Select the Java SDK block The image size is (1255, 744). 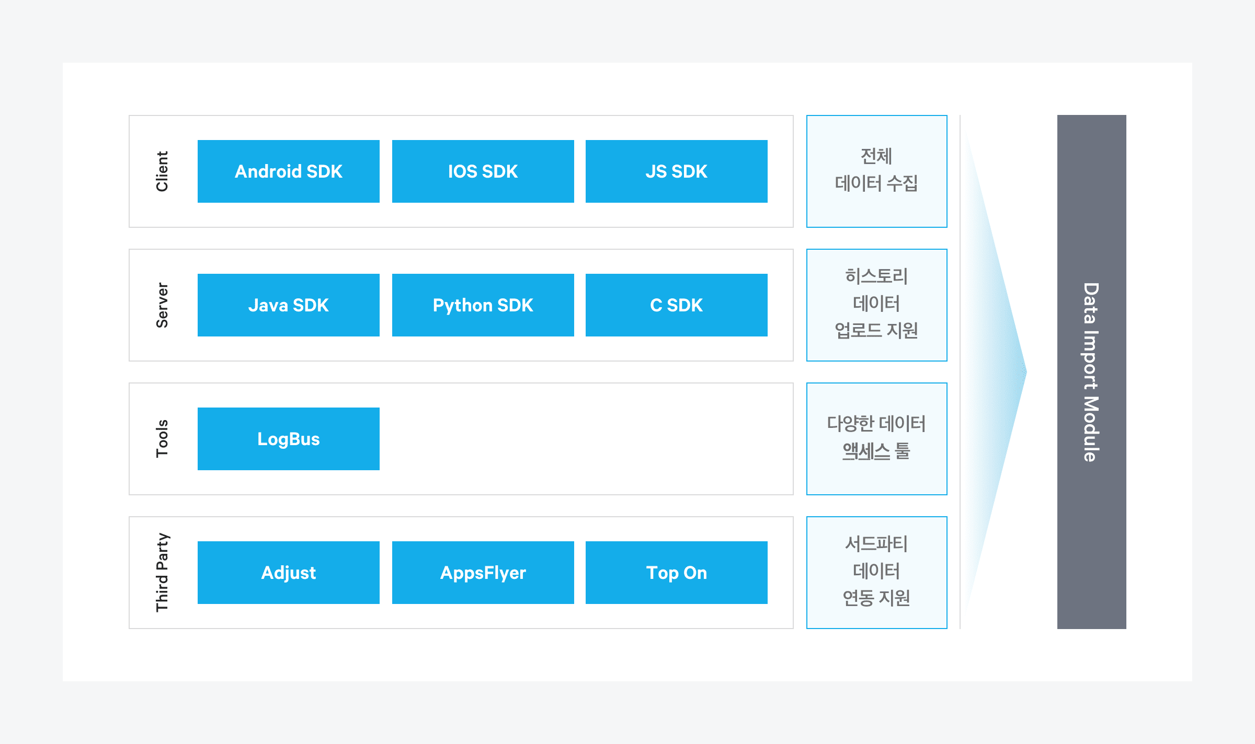click(x=288, y=305)
